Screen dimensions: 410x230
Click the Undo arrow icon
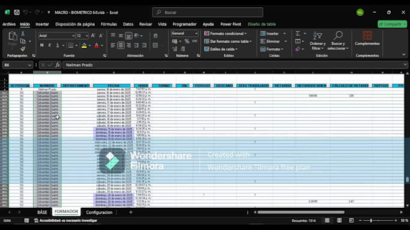click(x=25, y=12)
